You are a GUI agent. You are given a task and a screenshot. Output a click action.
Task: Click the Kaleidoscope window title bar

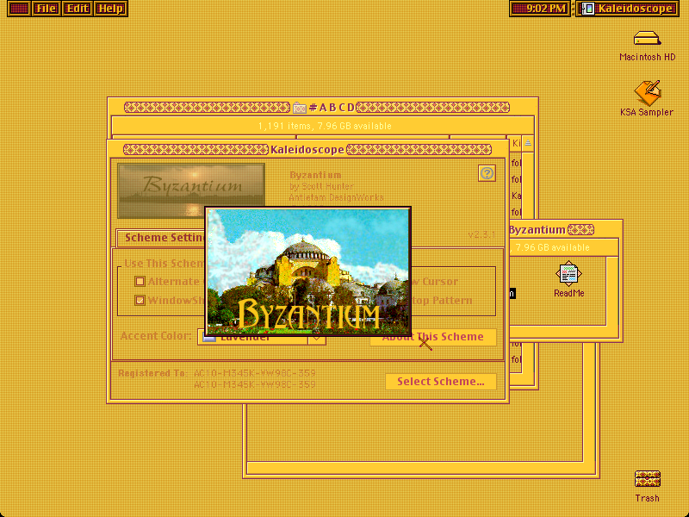click(x=307, y=149)
